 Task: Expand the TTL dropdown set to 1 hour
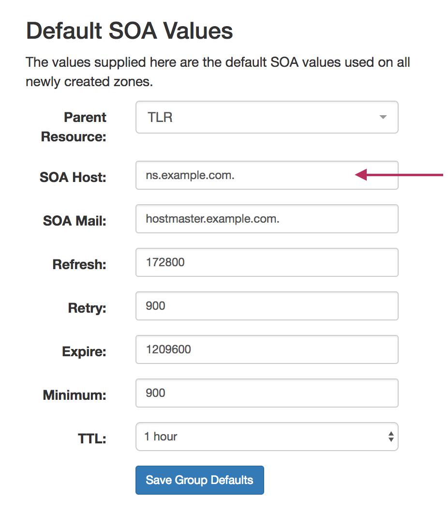(267, 437)
